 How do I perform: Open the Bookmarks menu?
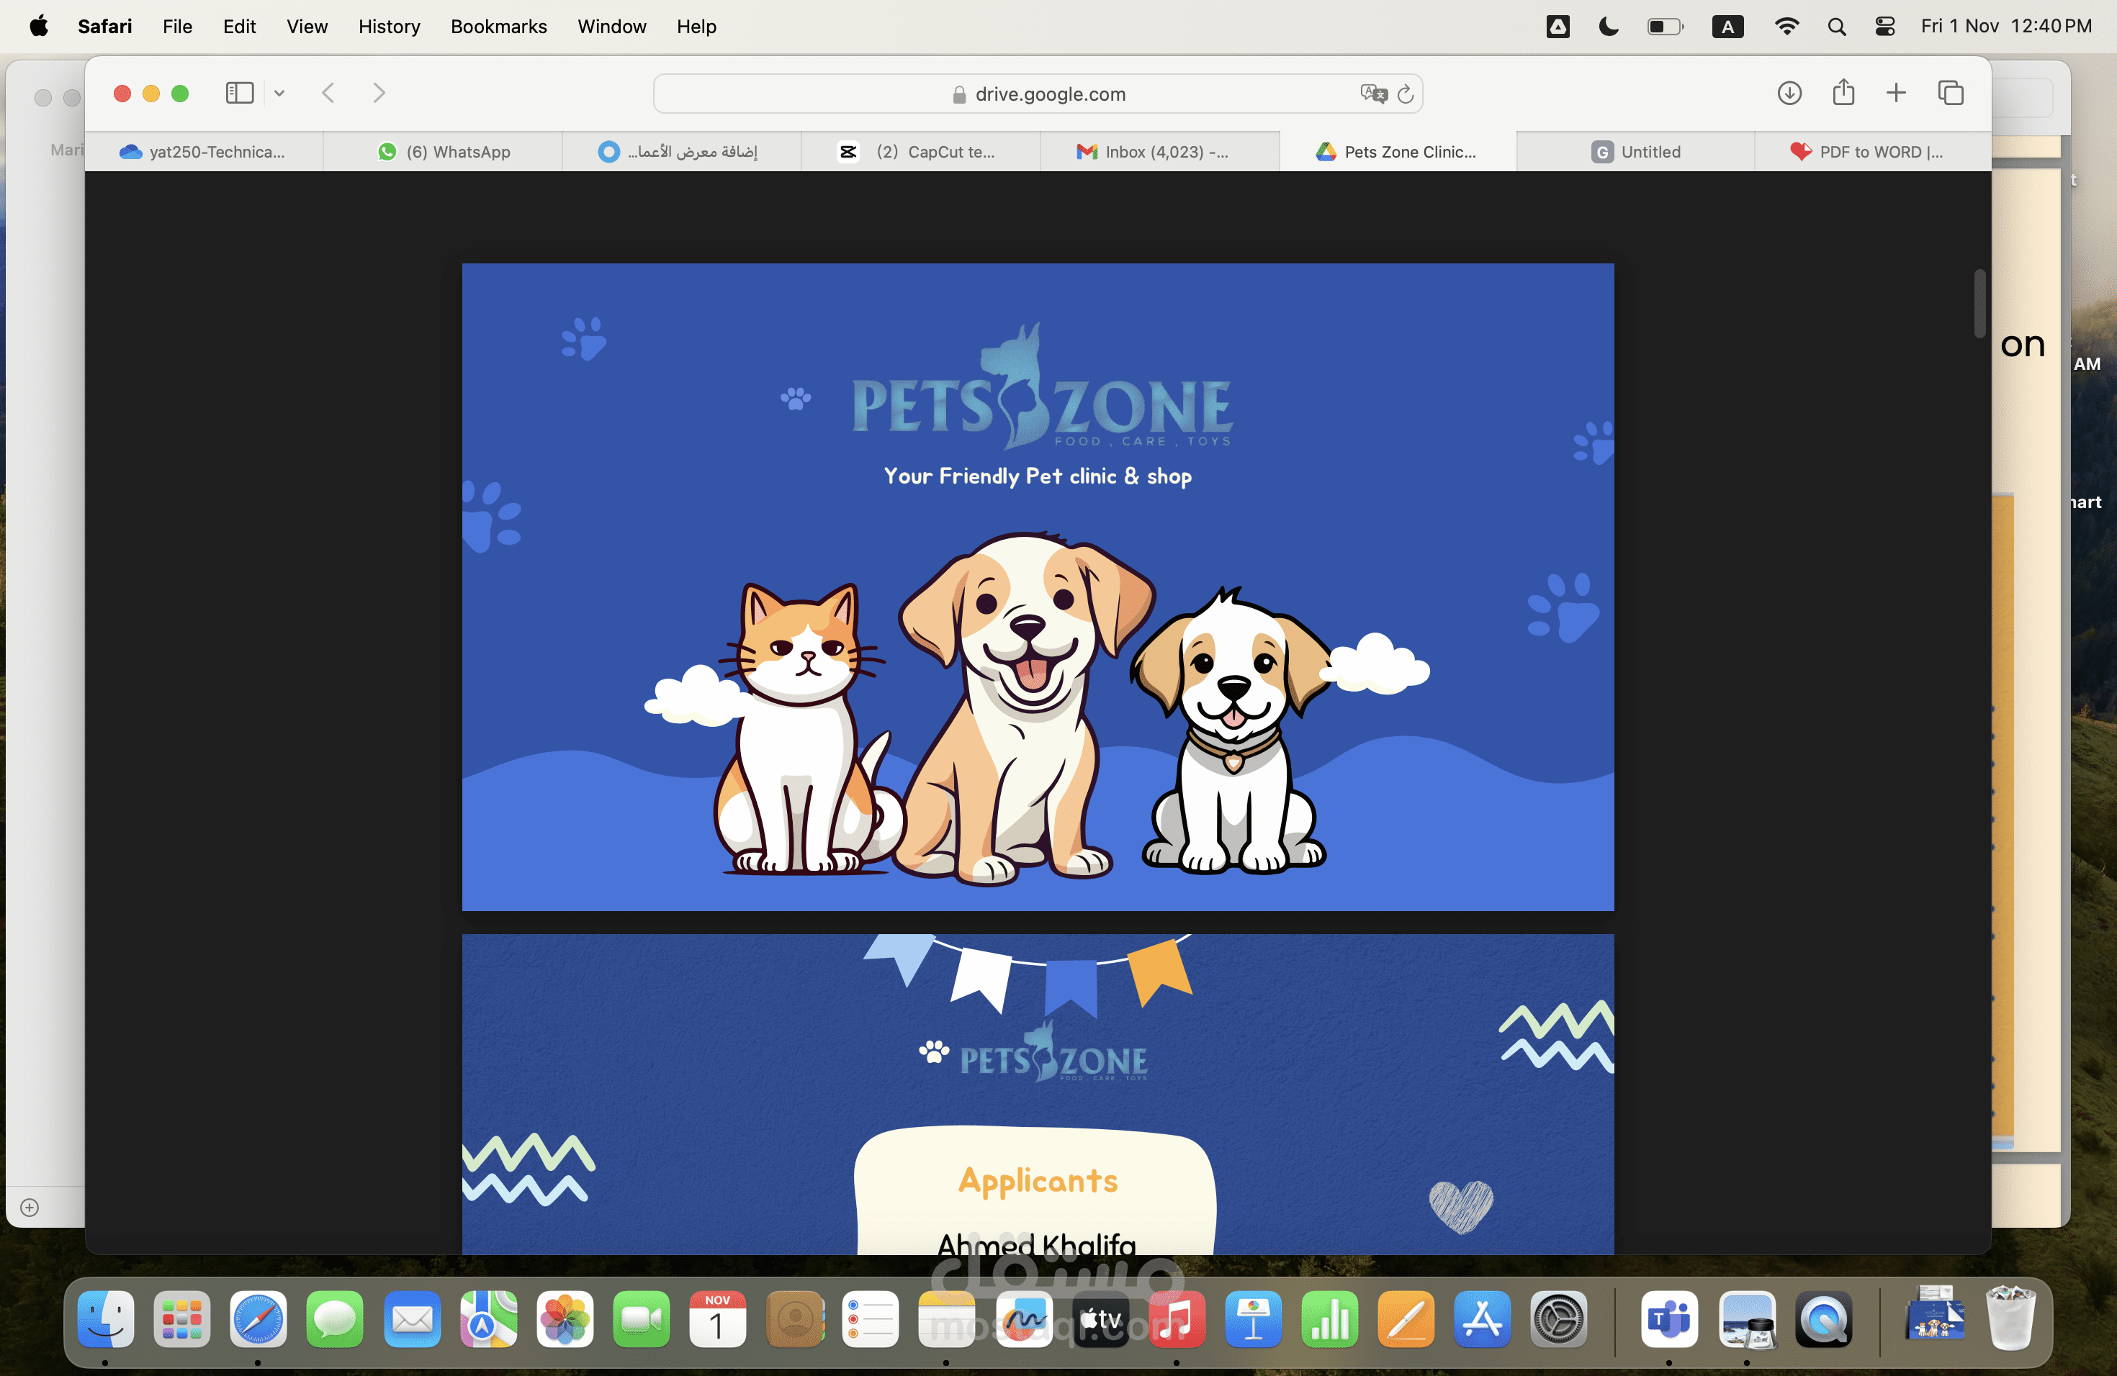(498, 27)
